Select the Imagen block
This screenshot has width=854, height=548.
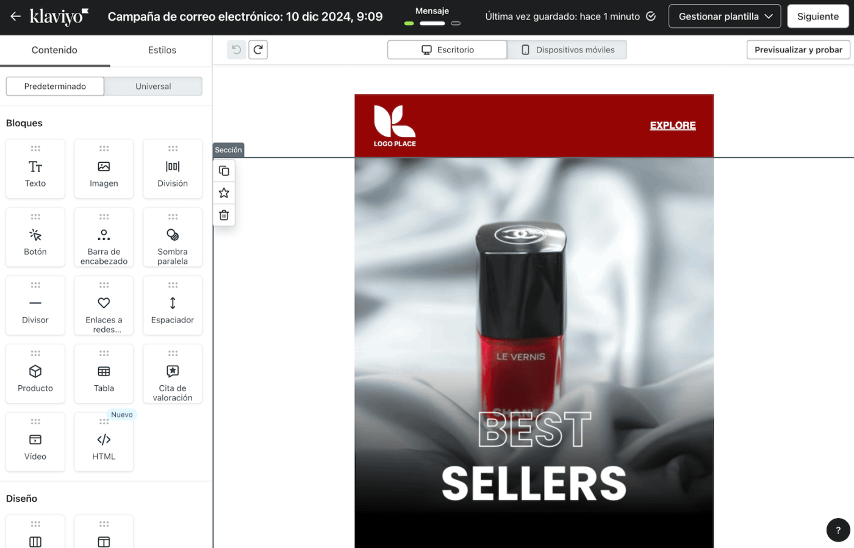pos(104,169)
